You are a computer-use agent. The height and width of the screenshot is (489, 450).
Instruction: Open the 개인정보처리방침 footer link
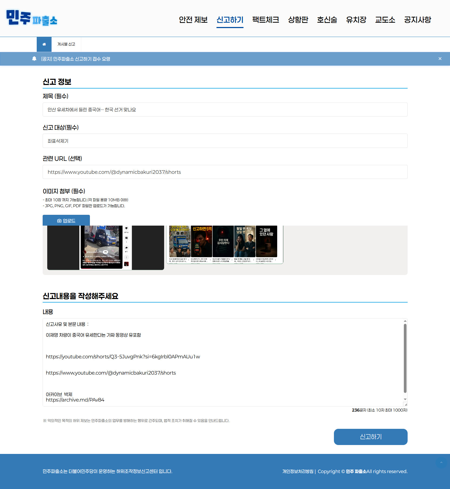pos(298,471)
